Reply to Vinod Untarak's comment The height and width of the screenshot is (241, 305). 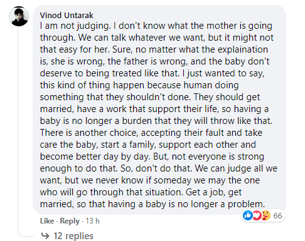[70, 221]
